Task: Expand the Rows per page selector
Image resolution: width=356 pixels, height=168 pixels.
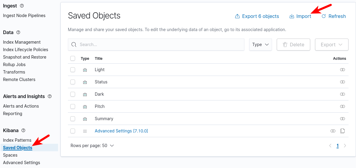Action: 92,146
